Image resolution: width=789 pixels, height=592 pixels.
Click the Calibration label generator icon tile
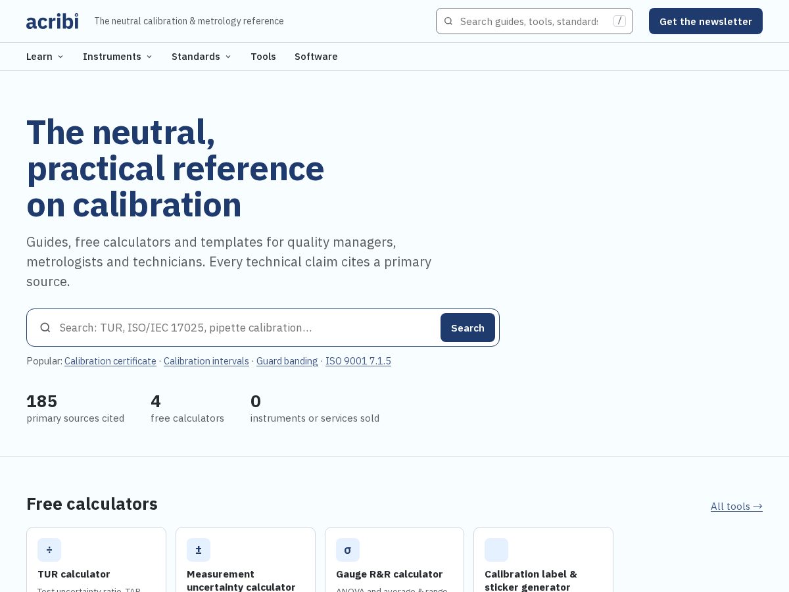point(496,550)
